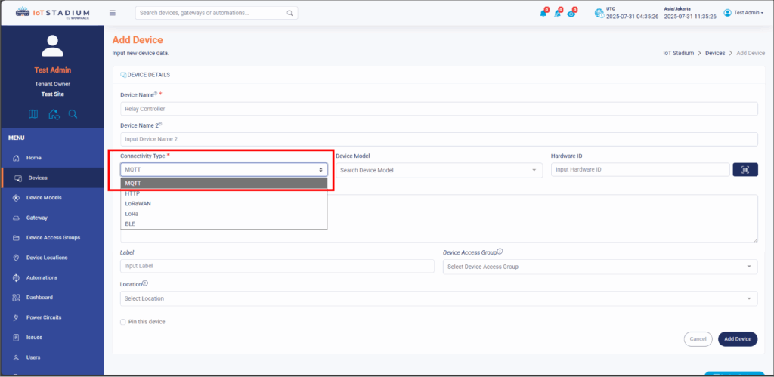
Task: Open Device Models in the sidebar menu
Action: pos(44,198)
